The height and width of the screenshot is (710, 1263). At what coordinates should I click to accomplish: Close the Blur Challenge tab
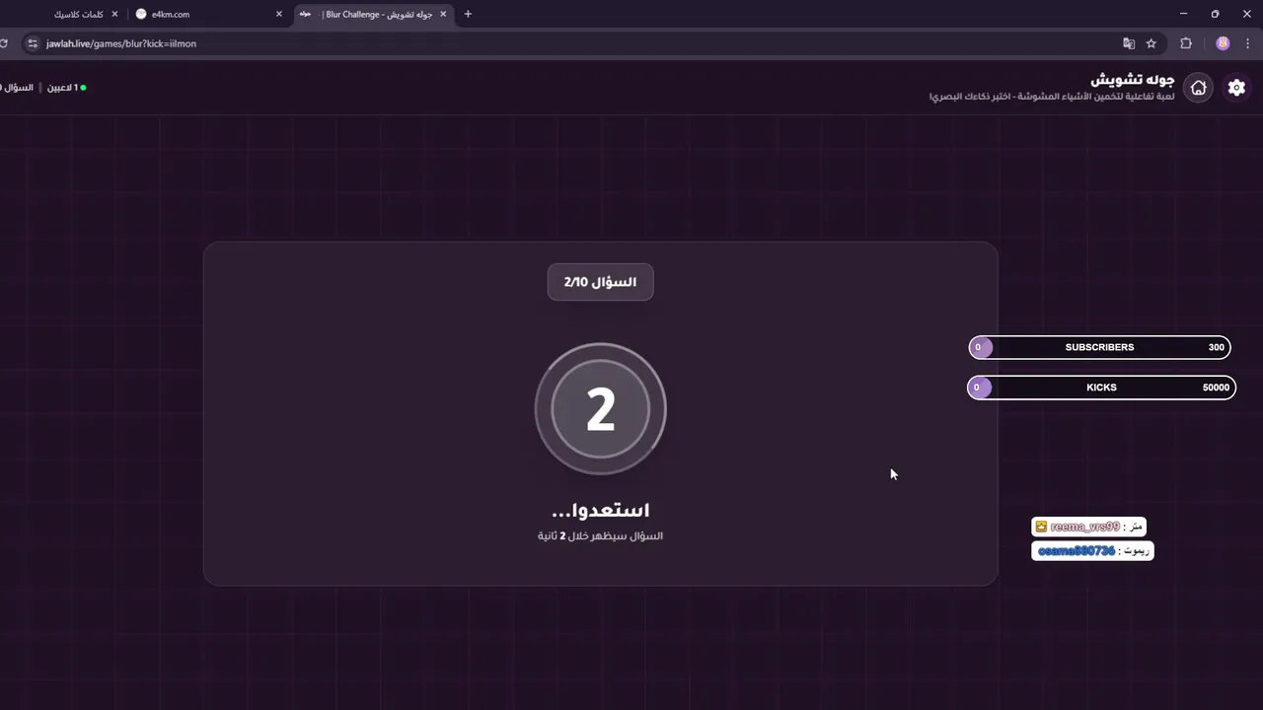443,14
